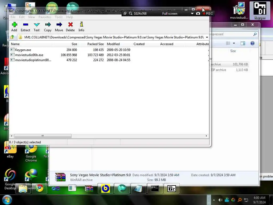Click the clock showing 4:00 AM
Viewport: 273px width, 205px height.
259,200
